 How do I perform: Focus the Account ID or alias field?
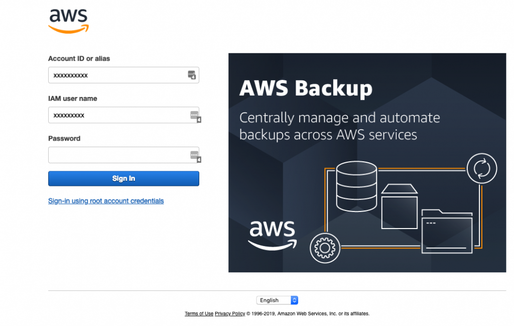tap(123, 75)
